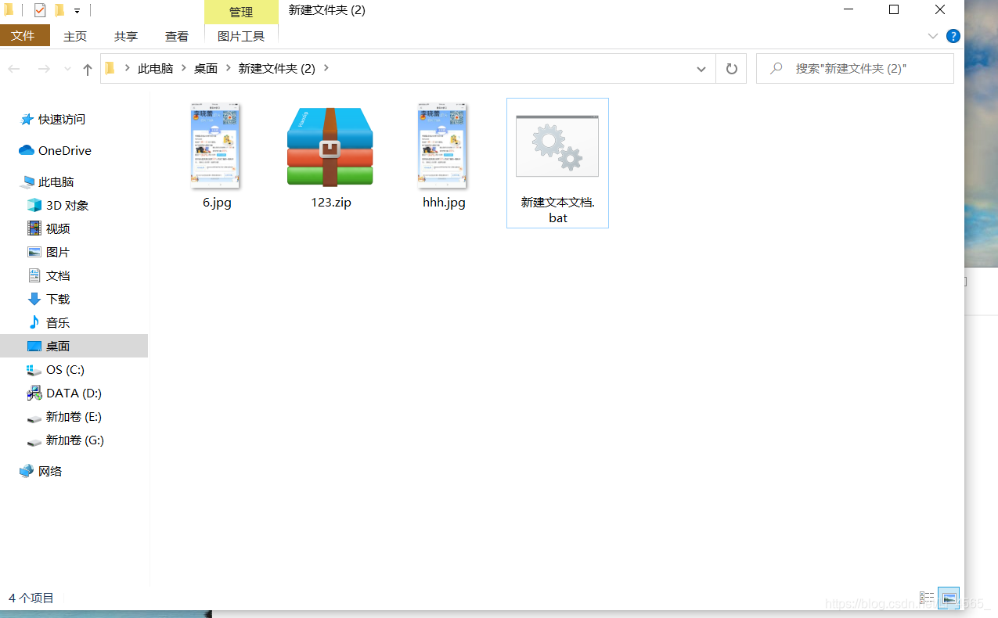
Task: Select 网络 in the navigation pane
Action: 50,471
